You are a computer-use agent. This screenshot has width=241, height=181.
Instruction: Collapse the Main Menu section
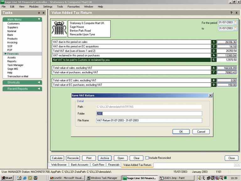pos(39,19)
